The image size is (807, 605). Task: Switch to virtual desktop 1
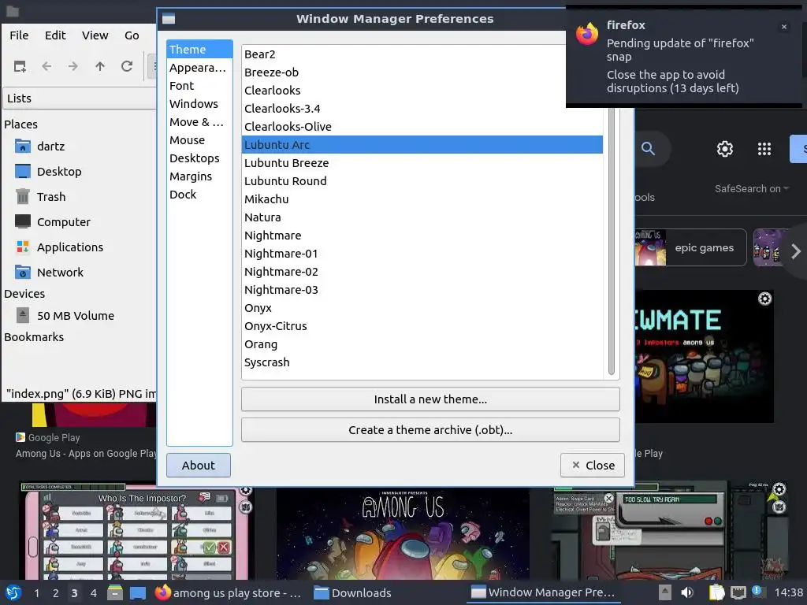pos(36,593)
